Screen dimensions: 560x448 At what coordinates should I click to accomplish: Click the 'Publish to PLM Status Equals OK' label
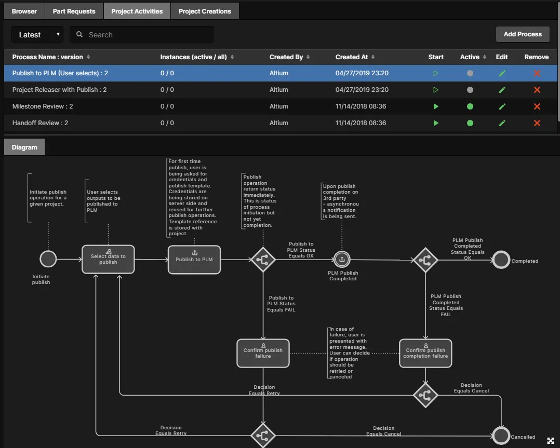coord(301,250)
